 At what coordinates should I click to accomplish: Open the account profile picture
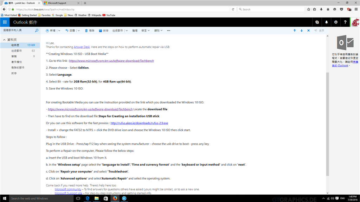pyautogui.click(x=355, y=22)
